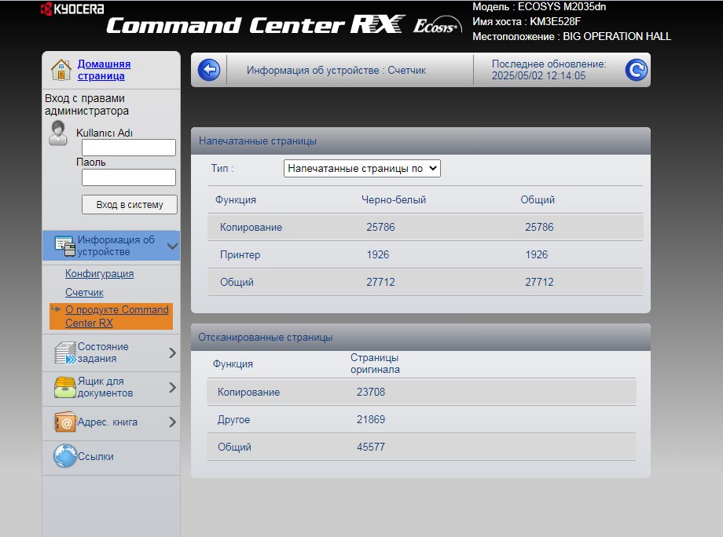Screen dimensions: 723x537
Task: Click the Принтер row label
Action: 240,254
